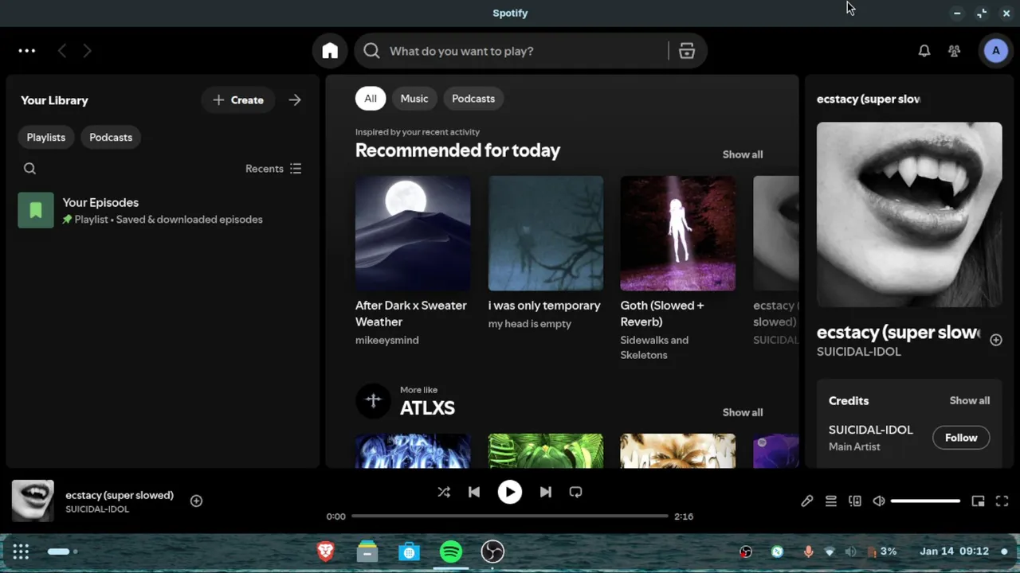This screenshot has width=1020, height=573.
Task: Open SUICIDAL-IDOL link in player bar
Action: coord(97,509)
